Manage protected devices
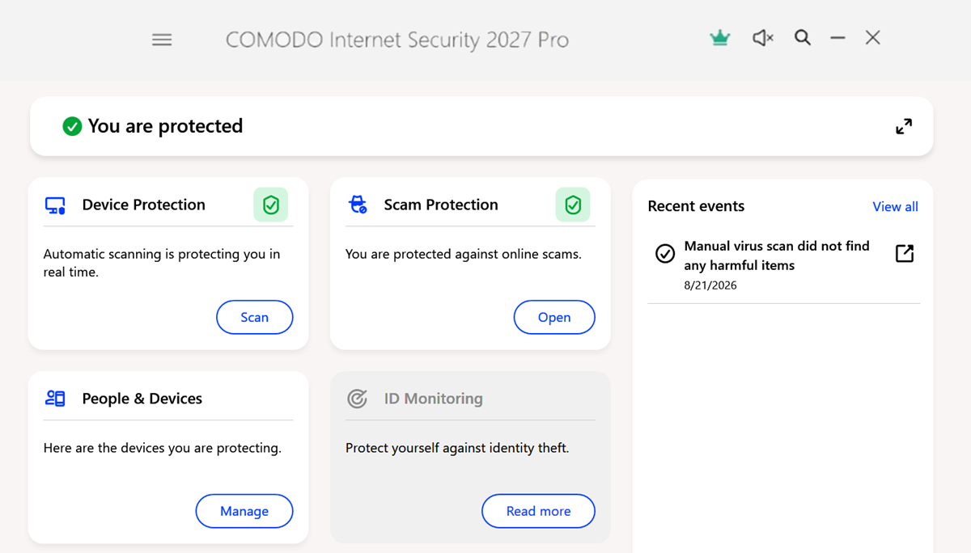The height and width of the screenshot is (553, 971). [244, 511]
